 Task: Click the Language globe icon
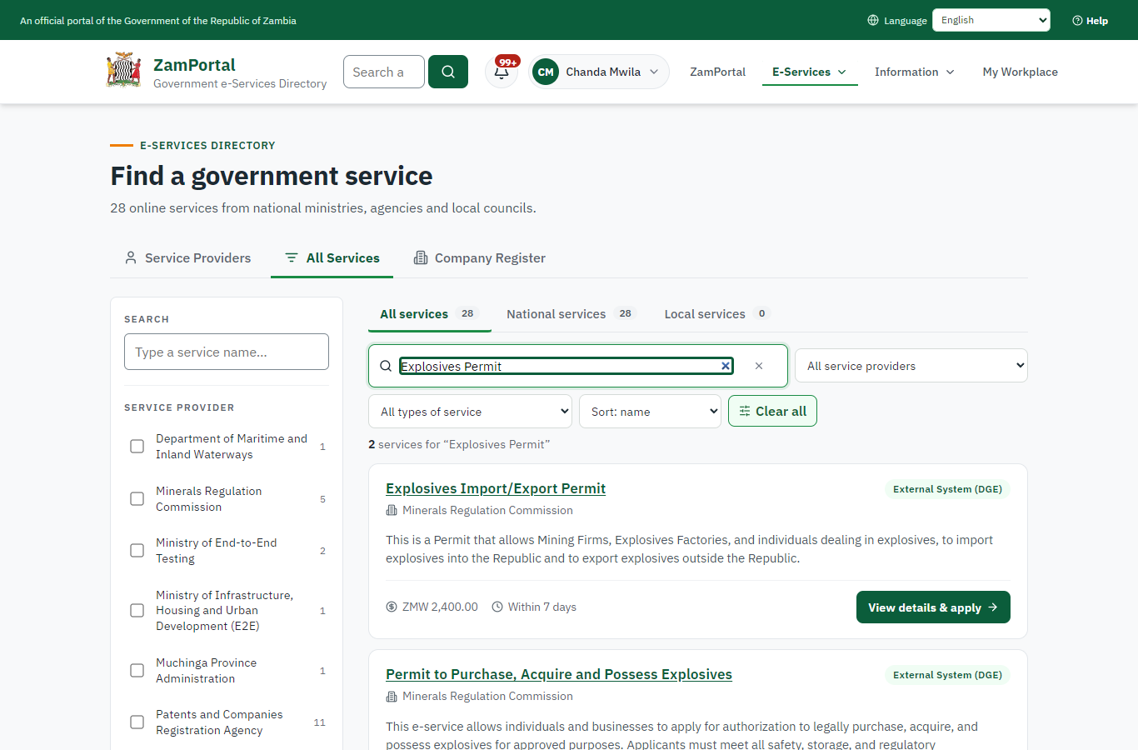point(873,20)
